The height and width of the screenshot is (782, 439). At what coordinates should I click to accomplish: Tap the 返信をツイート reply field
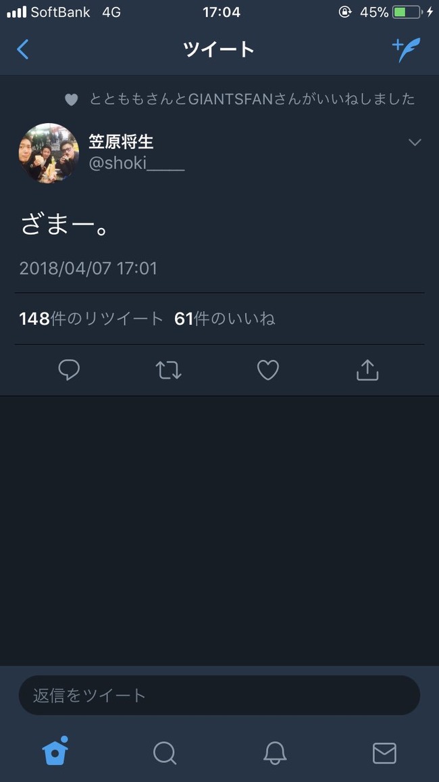click(x=219, y=695)
